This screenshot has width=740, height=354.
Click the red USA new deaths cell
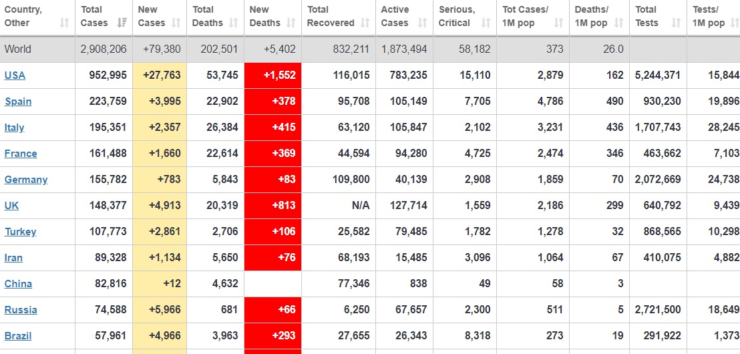[272, 75]
